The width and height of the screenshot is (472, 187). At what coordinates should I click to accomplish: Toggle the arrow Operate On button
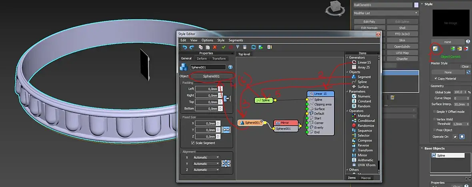[x=455, y=137]
